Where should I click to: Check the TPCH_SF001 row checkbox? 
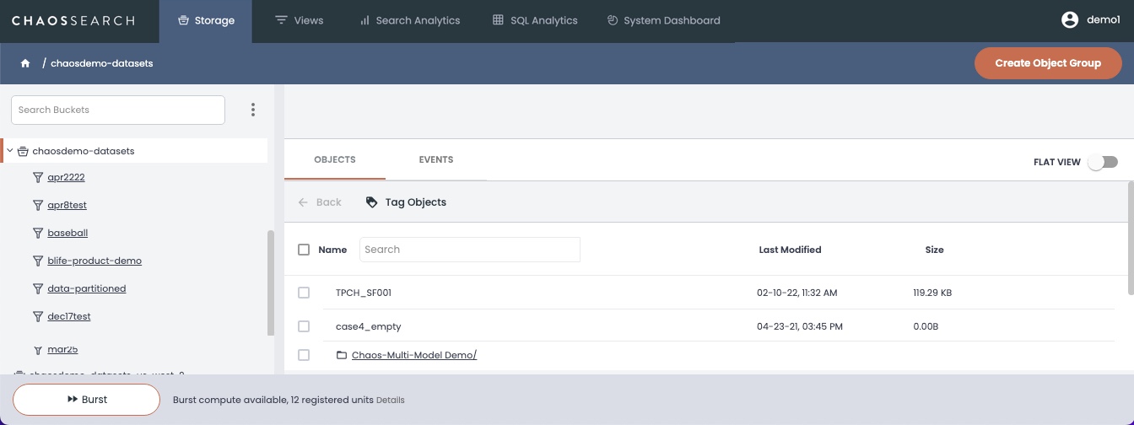tap(304, 293)
